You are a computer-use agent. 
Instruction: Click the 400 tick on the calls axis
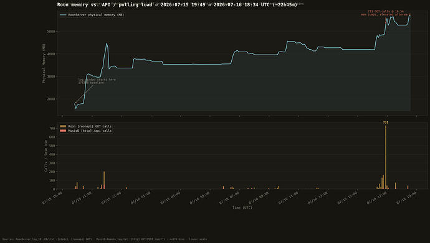[52, 154]
